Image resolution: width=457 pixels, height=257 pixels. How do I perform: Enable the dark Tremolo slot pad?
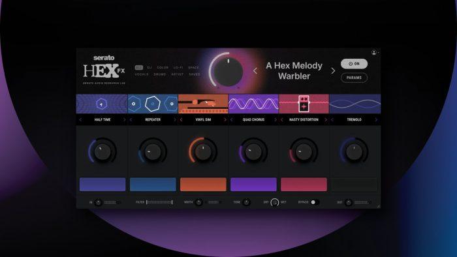[x=354, y=184]
